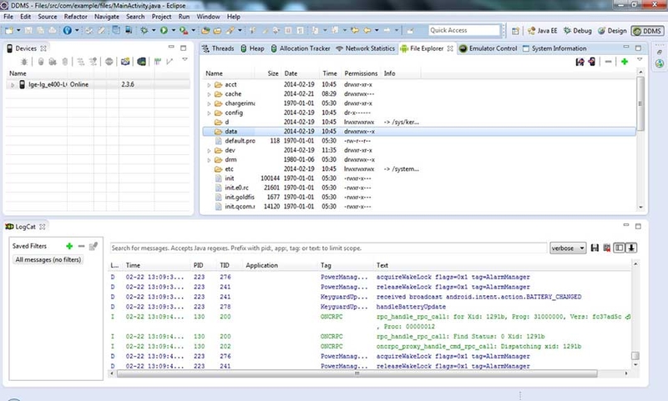Viewport: 668px width, 401px height.
Task: Switch to Debug perspective
Action: pyautogui.click(x=577, y=31)
